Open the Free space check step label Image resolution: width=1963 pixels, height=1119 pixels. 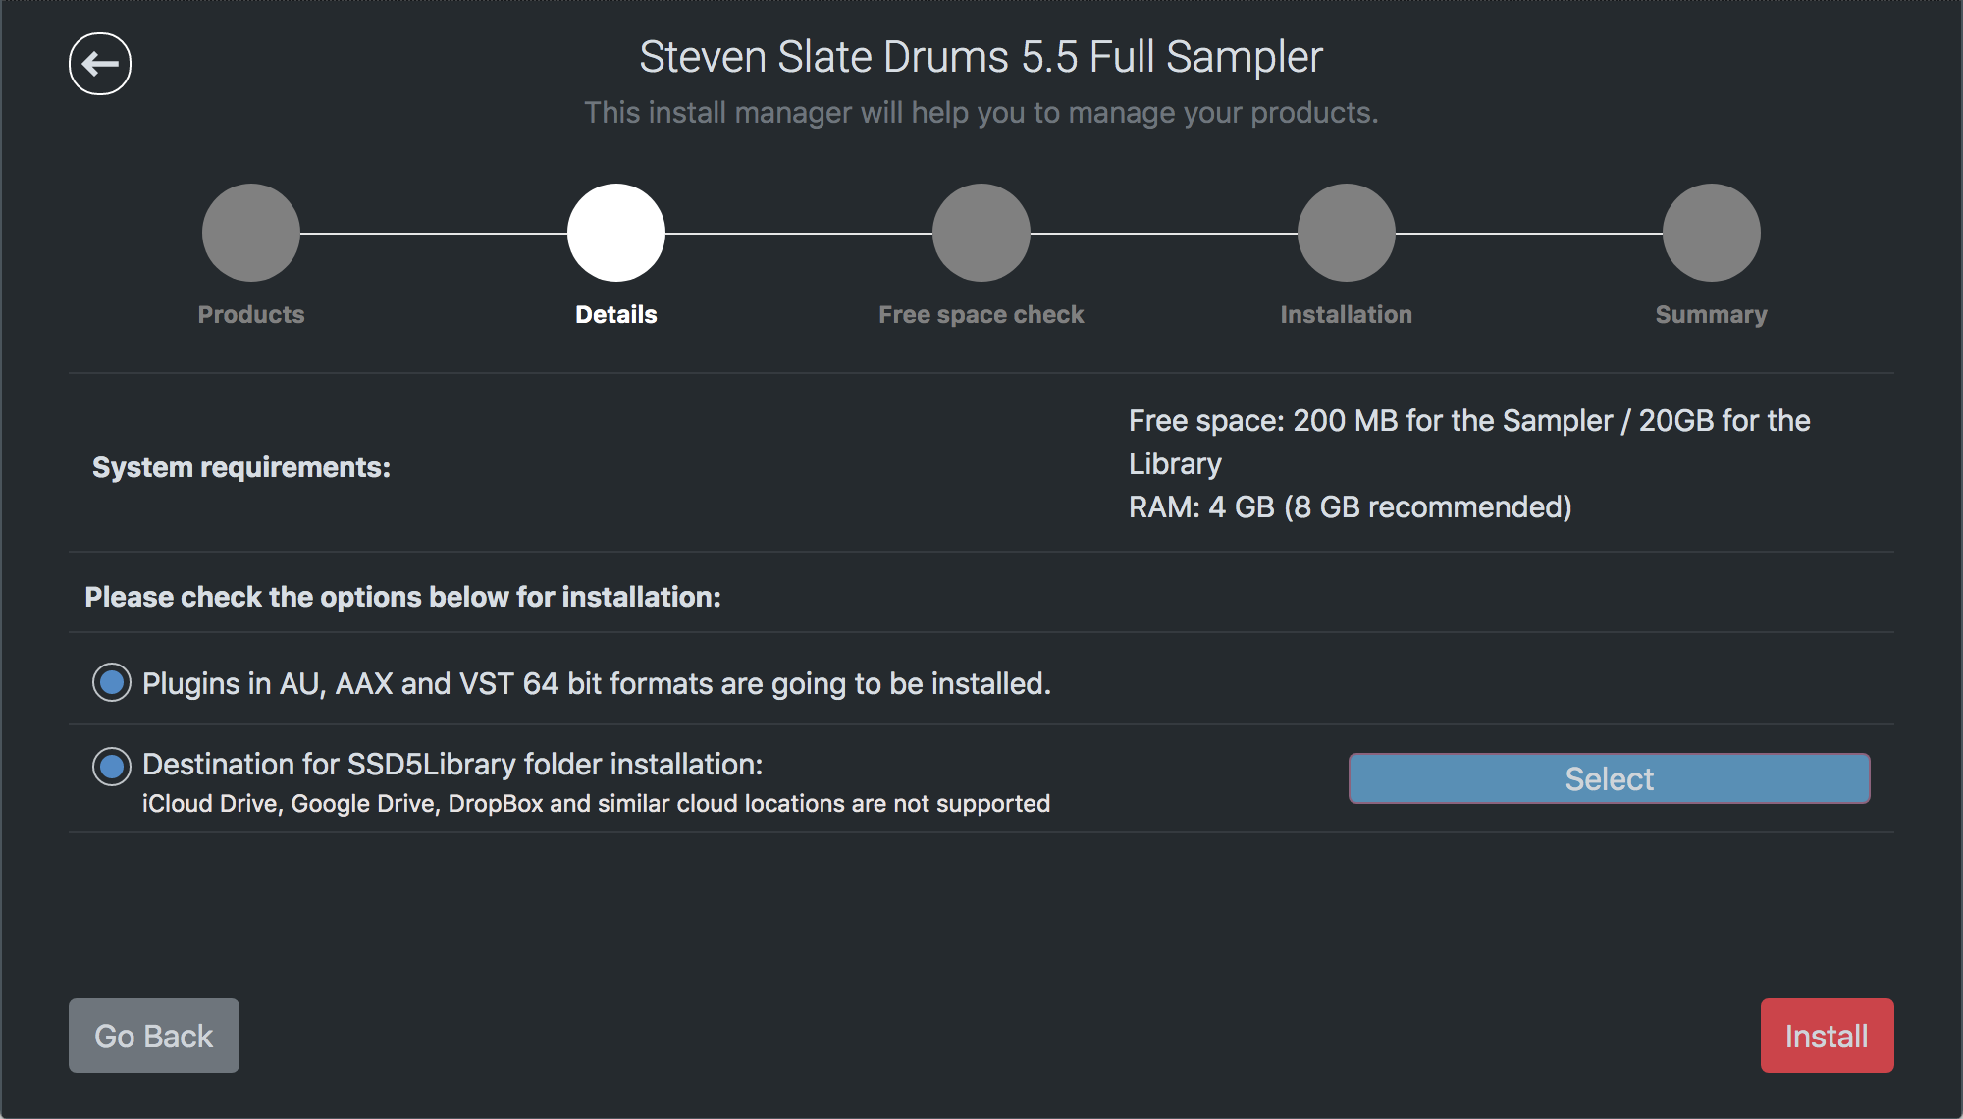[x=981, y=315]
